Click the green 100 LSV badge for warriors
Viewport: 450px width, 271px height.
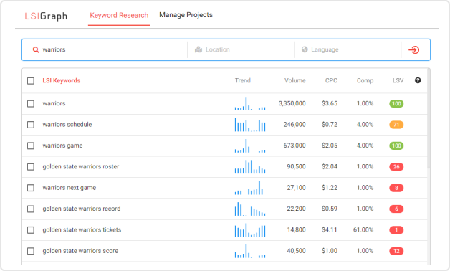pyautogui.click(x=396, y=104)
